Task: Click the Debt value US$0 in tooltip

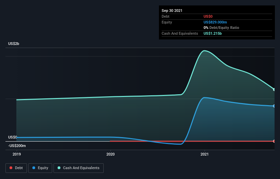Action: [208, 16]
